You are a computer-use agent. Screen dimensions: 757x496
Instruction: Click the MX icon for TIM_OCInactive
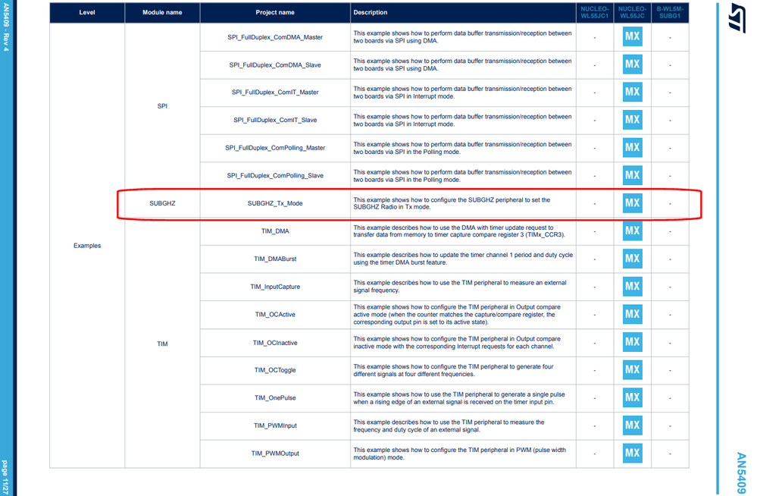(x=632, y=342)
